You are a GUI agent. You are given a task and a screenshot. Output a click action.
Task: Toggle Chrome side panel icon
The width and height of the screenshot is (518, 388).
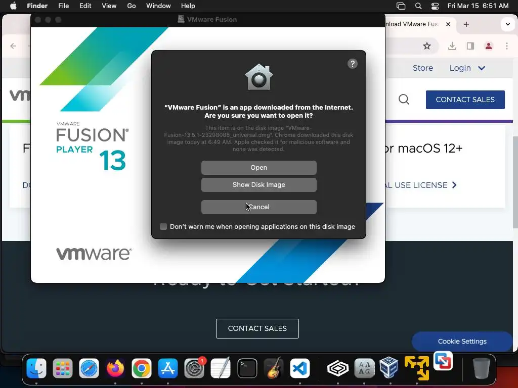(x=470, y=46)
